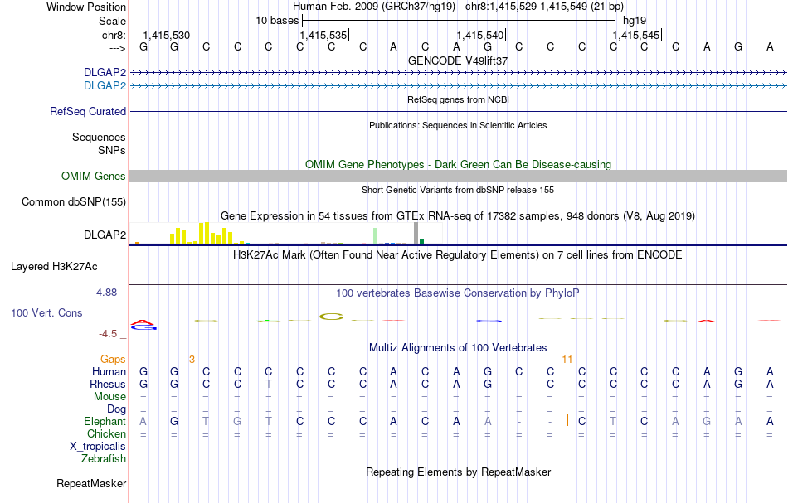Click the chr8 position range text
The height and width of the screenshot is (503, 788).
(544, 7)
